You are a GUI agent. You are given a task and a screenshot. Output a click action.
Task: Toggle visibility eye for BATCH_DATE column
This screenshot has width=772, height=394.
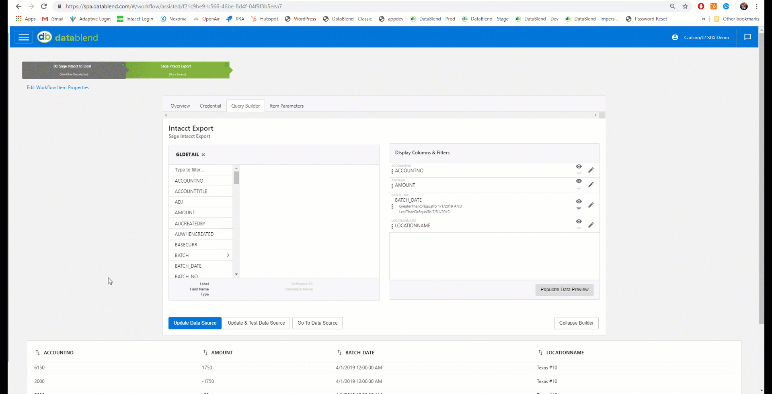579,201
